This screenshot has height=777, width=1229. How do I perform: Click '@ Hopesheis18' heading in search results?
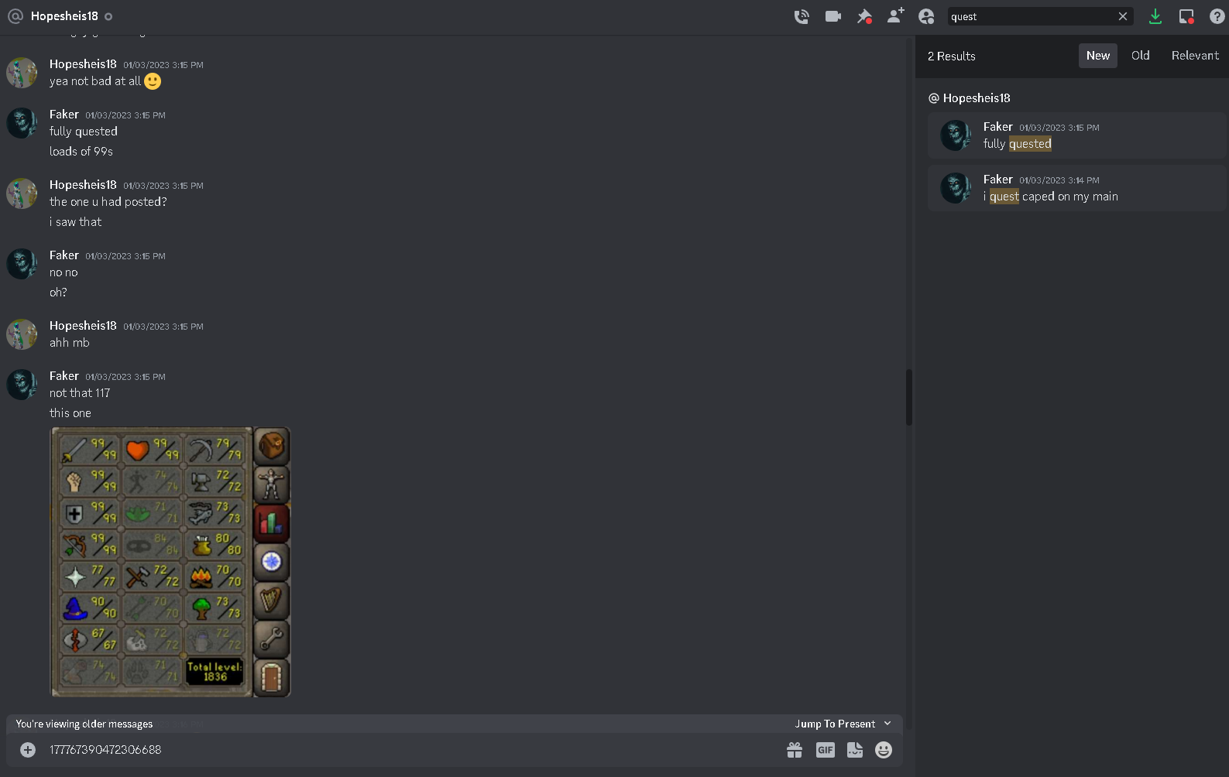[x=970, y=98]
